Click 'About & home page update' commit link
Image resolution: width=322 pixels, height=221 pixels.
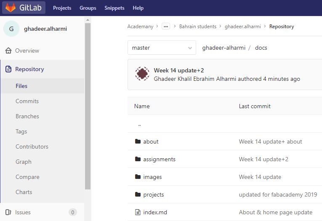(276, 212)
